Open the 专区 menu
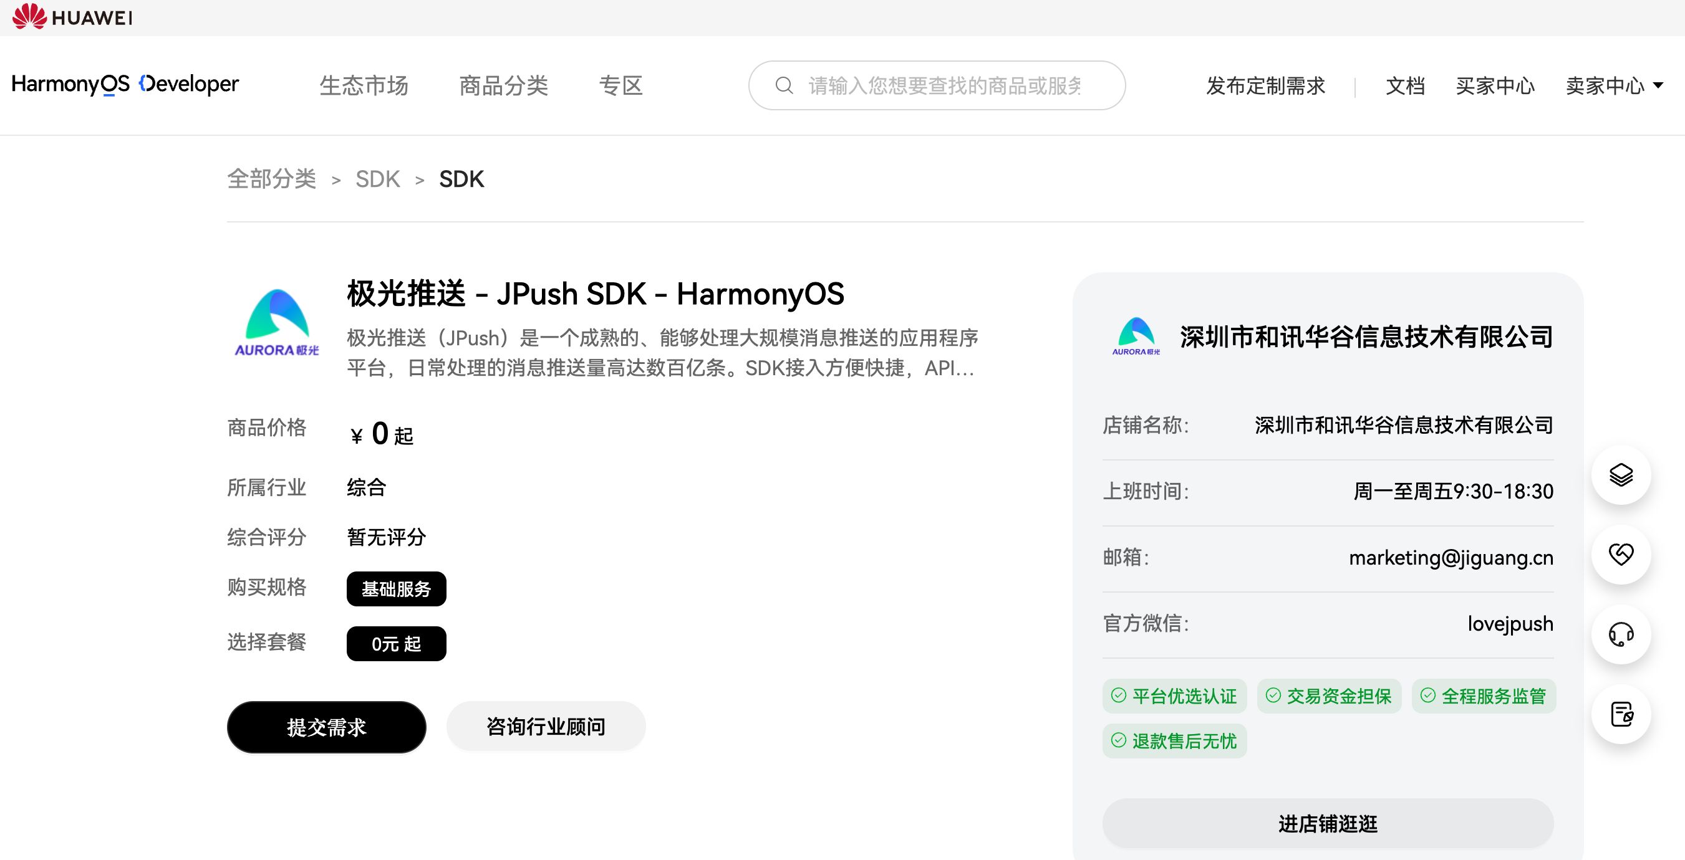Viewport: 1685px width, 860px height. click(620, 85)
